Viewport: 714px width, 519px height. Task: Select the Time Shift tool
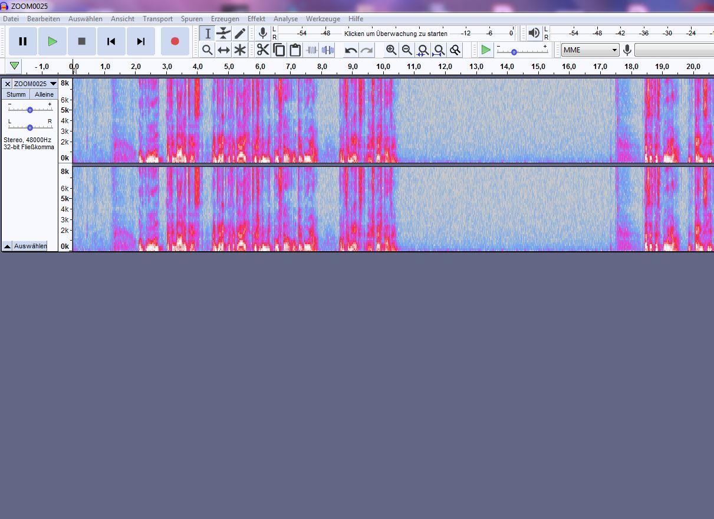223,50
